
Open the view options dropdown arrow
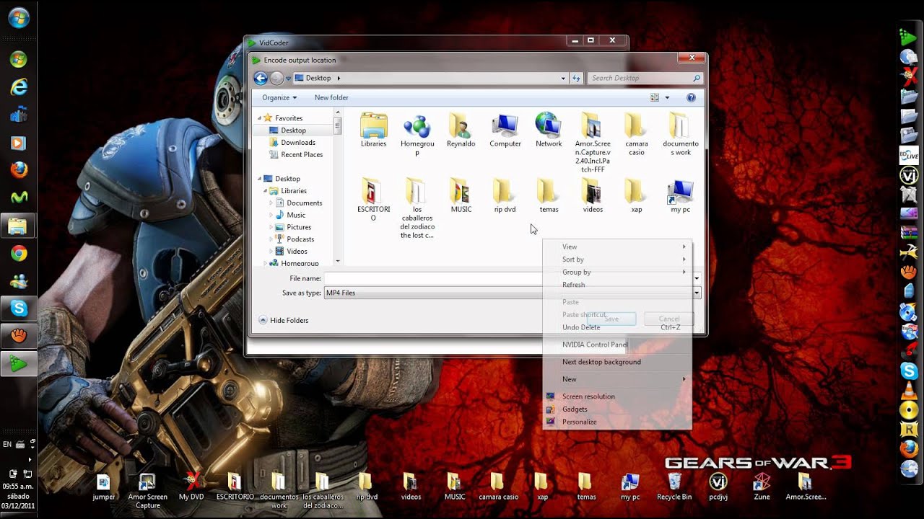pos(667,97)
